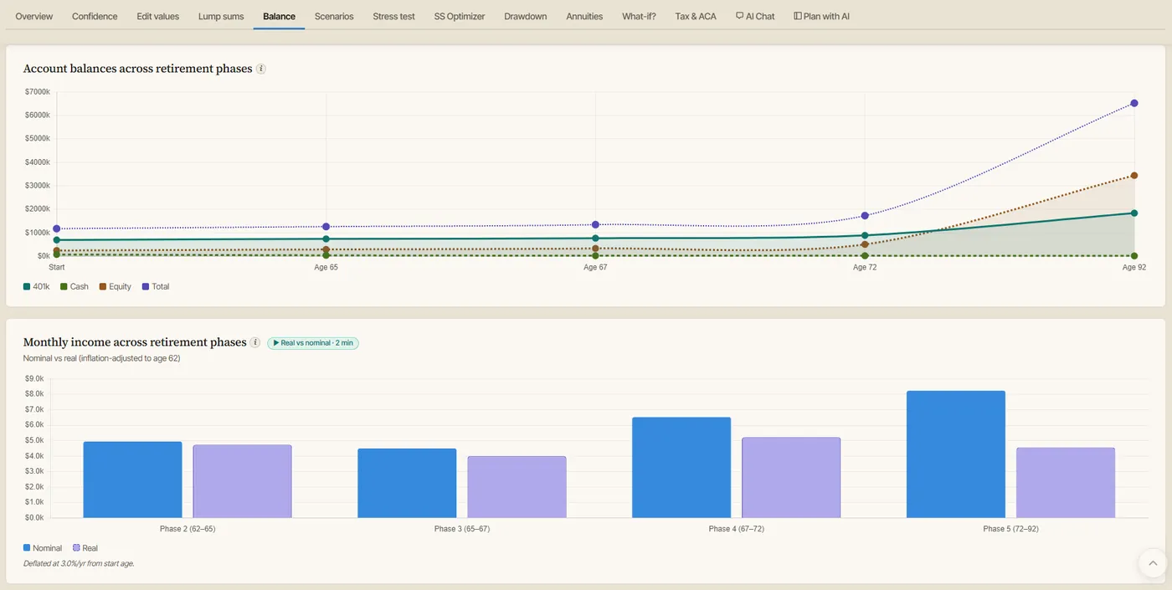Open the Edit values tab
This screenshot has width=1172, height=590.
(158, 16)
